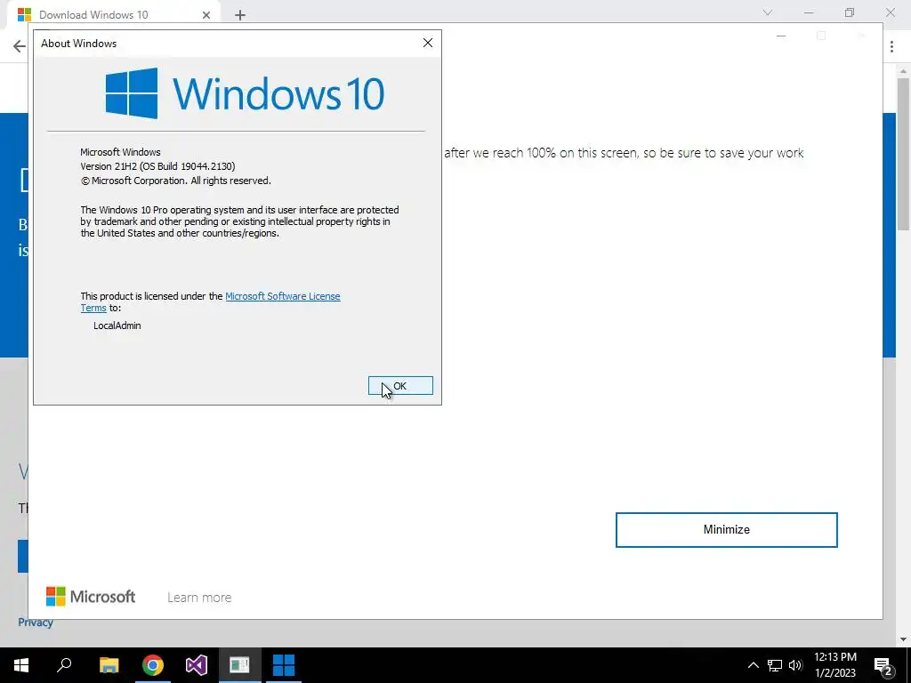The width and height of the screenshot is (911, 683).
Task: Click the LocalAdmin licensee text
Action: (117, 325)
